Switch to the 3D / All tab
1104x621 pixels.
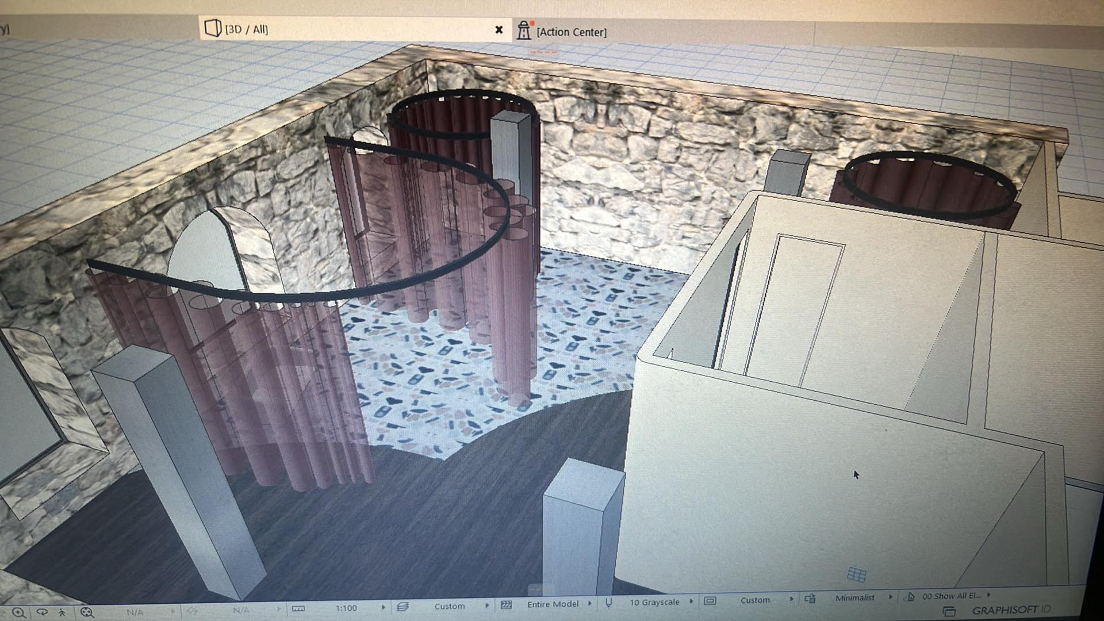pyautogui.click(x=246, y=29)
